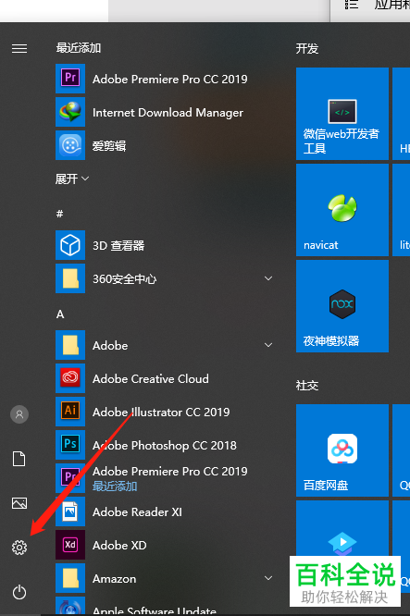Image resolution: width=410 pixels, height=616 pixels.
Task: Launch Adobe Premiere Pro CC 2019 under 最近添加
Action: 165,79
